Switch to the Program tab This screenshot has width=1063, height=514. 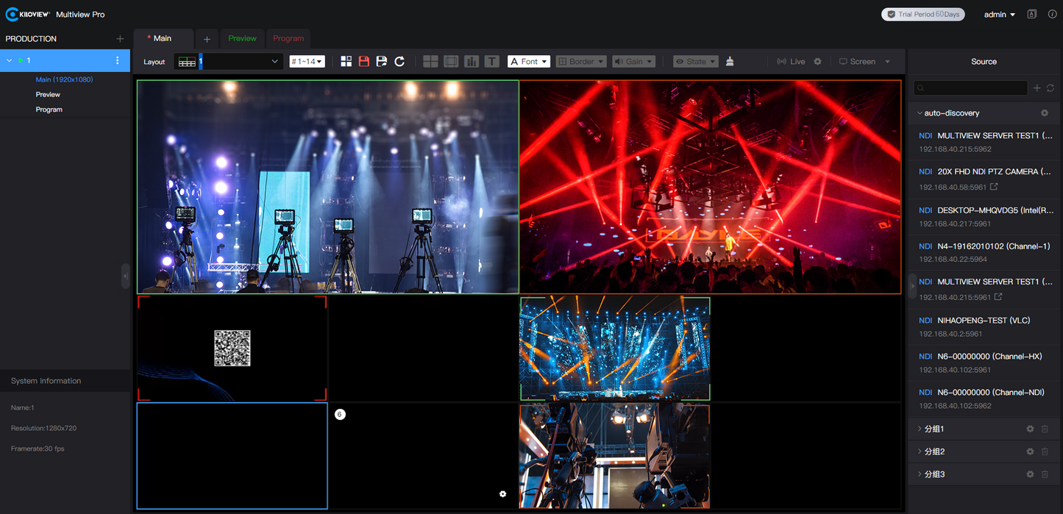pyautogui.click(x=288, y=38)
